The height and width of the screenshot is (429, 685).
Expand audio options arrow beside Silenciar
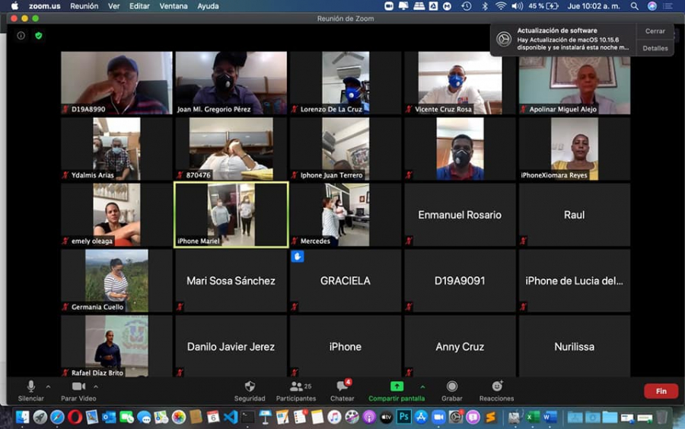coord(49,386)
